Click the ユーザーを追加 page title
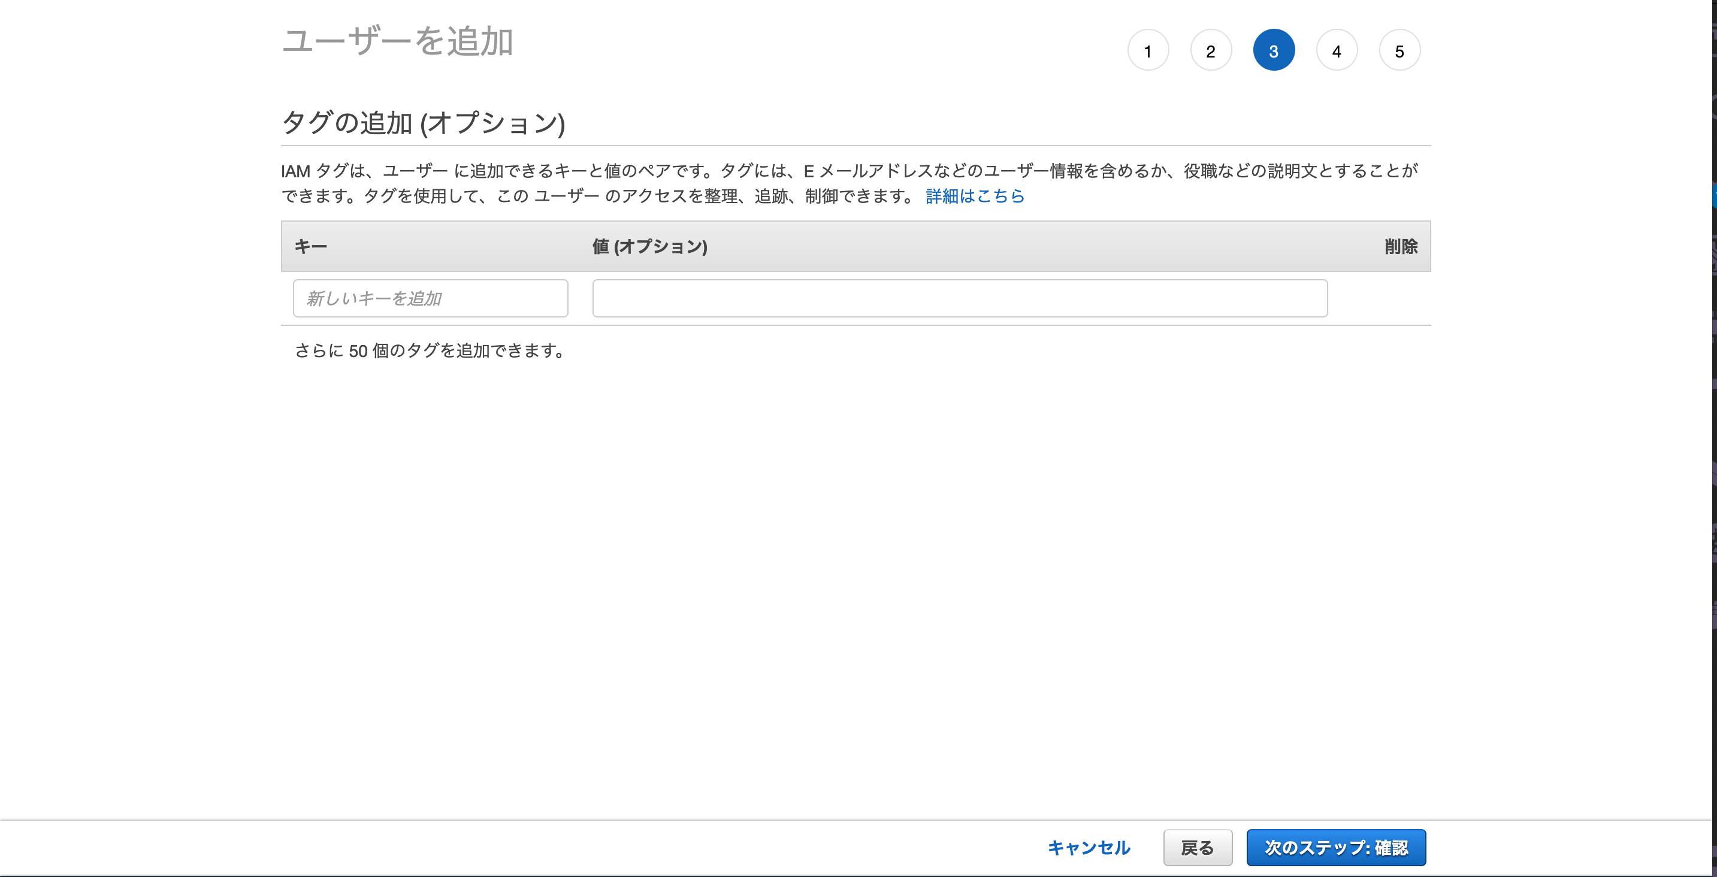The image size is (1717, 877). click(x=397, y=41)
